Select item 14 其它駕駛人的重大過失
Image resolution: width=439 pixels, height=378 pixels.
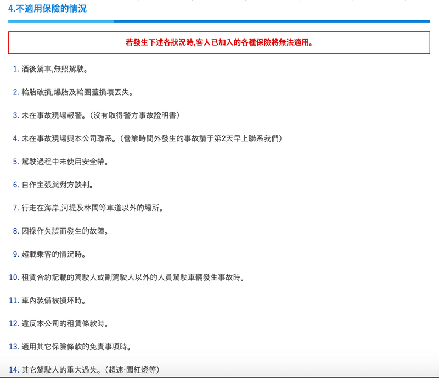[x=91, y=370]
